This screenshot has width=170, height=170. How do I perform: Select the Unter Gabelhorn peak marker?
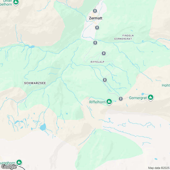click(x=16, y=2)
